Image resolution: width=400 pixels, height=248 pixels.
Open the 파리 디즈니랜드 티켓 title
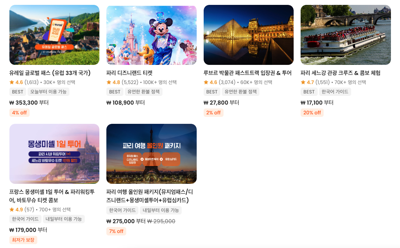point(129,73)
